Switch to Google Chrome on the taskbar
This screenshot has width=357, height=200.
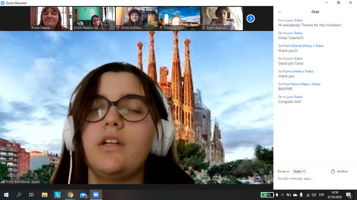(x=70, y=195)
